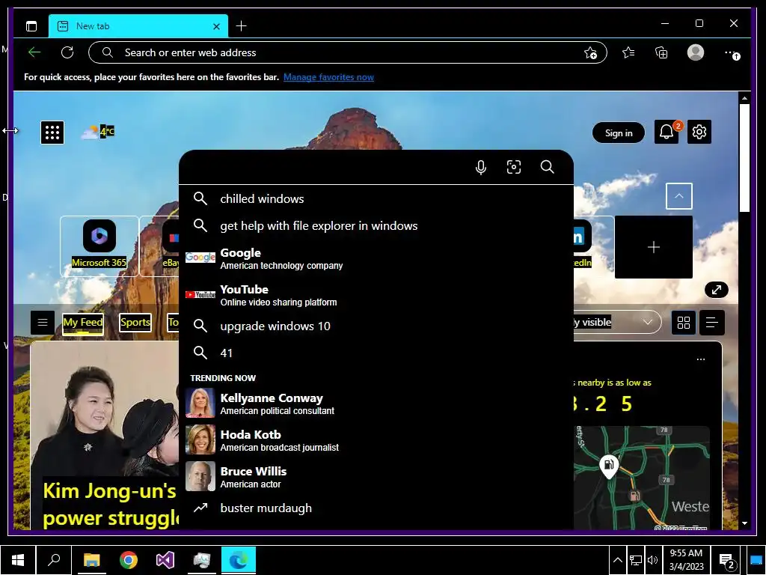Click the page vertical scrollbar thumb
766x575 pixels.
pos(744,157)
